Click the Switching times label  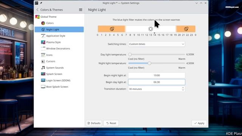coord(117,44)
